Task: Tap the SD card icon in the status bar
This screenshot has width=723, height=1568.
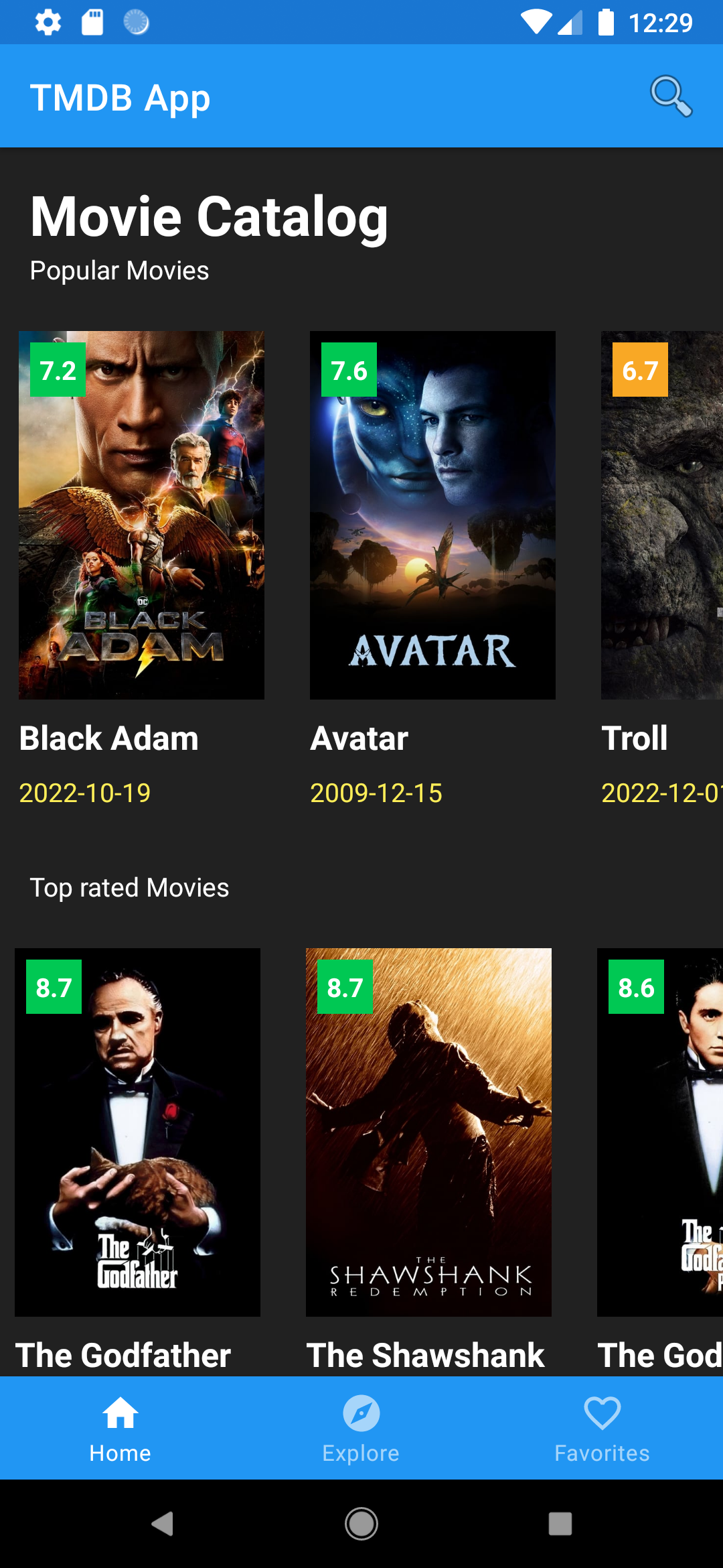Action: point(92,21)
